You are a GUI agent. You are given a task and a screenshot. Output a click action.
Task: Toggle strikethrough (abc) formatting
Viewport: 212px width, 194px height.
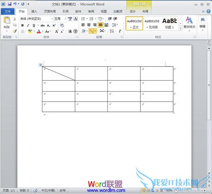click(x=43, y=25)
